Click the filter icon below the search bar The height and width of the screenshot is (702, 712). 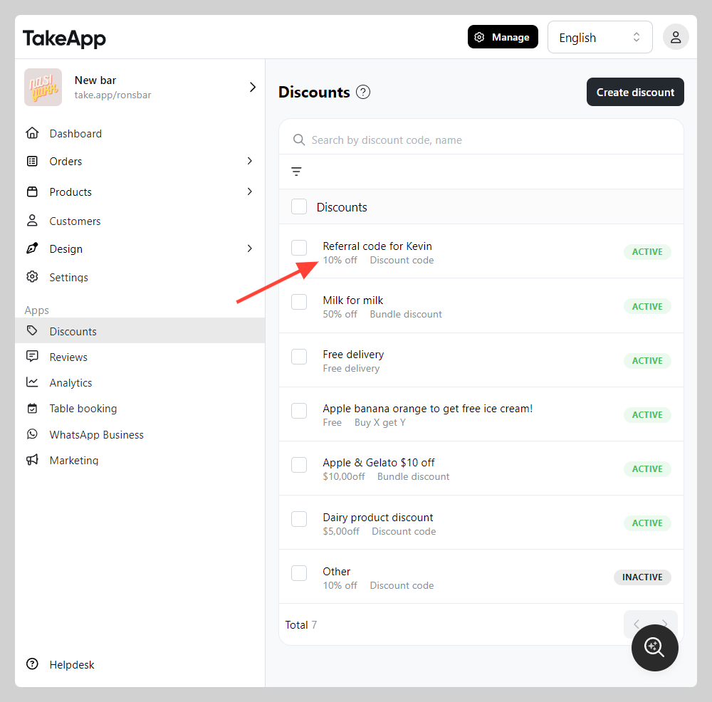click(296, 172)
